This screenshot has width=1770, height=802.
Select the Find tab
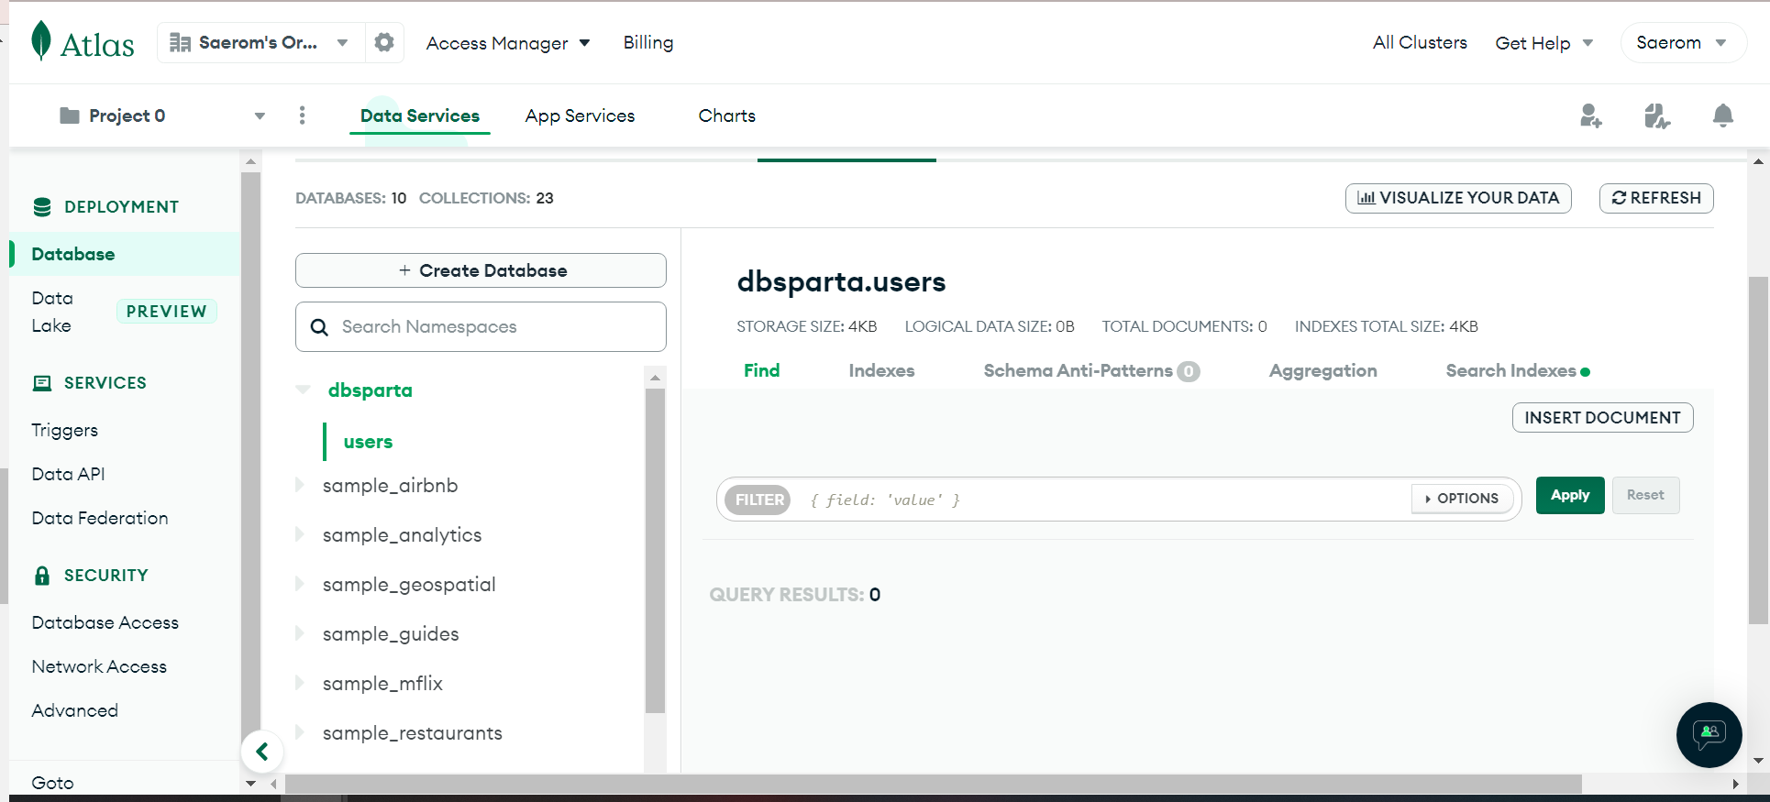[x=762, y=370]
